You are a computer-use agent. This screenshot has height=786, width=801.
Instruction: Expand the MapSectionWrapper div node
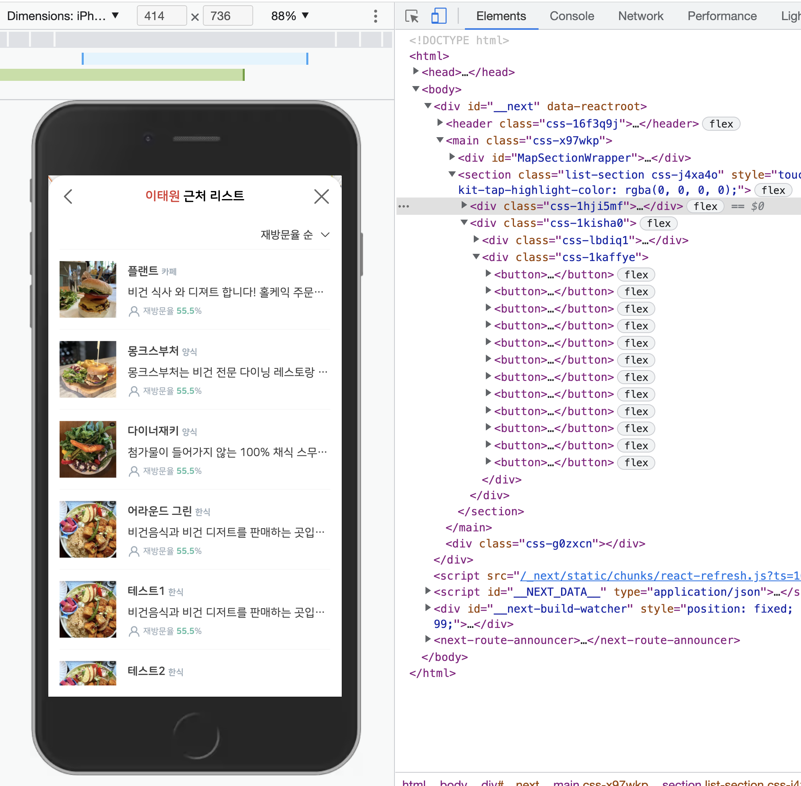coord(452,157)
